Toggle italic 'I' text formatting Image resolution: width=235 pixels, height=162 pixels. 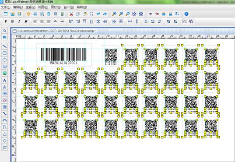[x=19, y=21]
